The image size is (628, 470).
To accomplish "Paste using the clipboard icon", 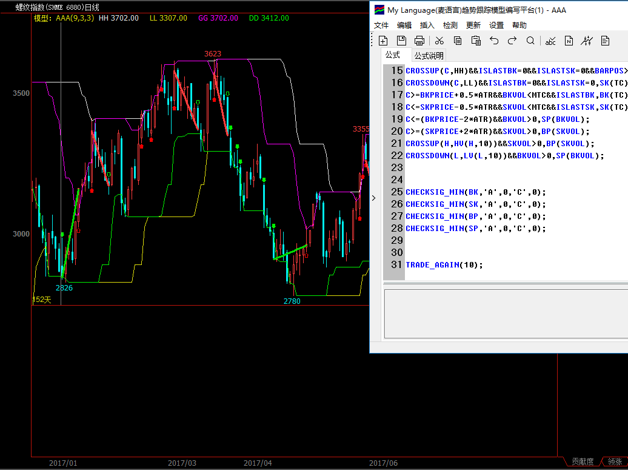I will [x=476, y=41].
